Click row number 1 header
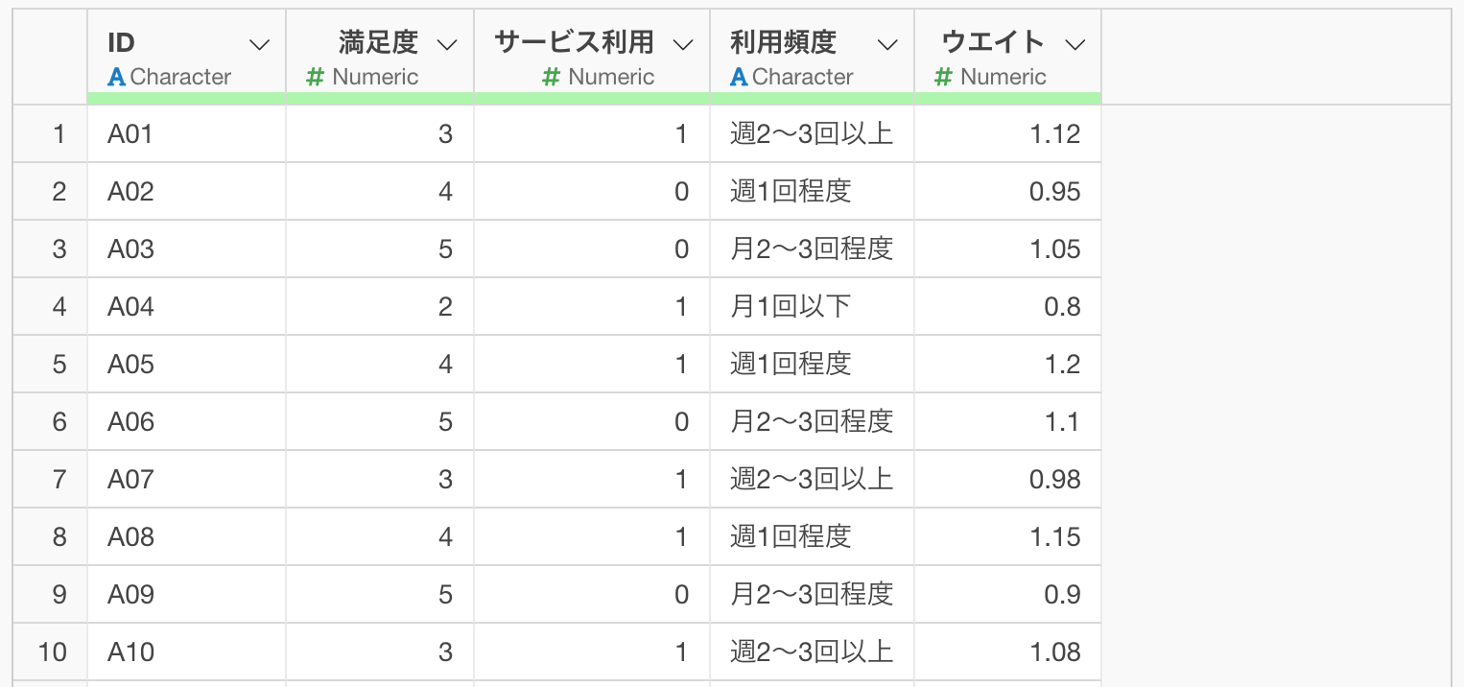 (x=59, y=134)
